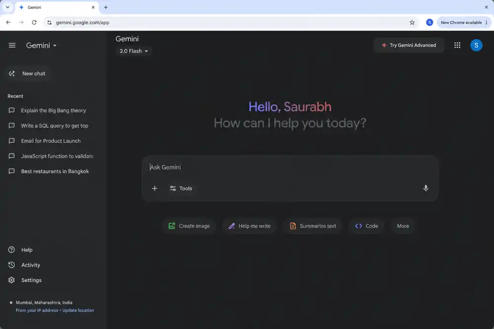
Task: Click into the Ask Gemini prompt field
Action: coord(290,167)
